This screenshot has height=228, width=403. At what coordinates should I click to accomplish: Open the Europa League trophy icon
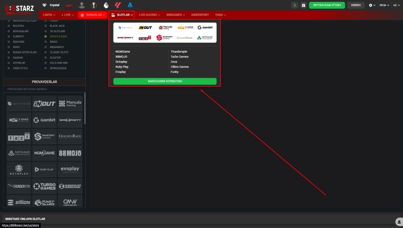[x=94, y=5]
